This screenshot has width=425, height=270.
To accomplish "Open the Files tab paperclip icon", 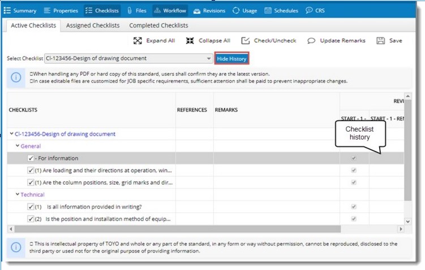I will 130,10.
